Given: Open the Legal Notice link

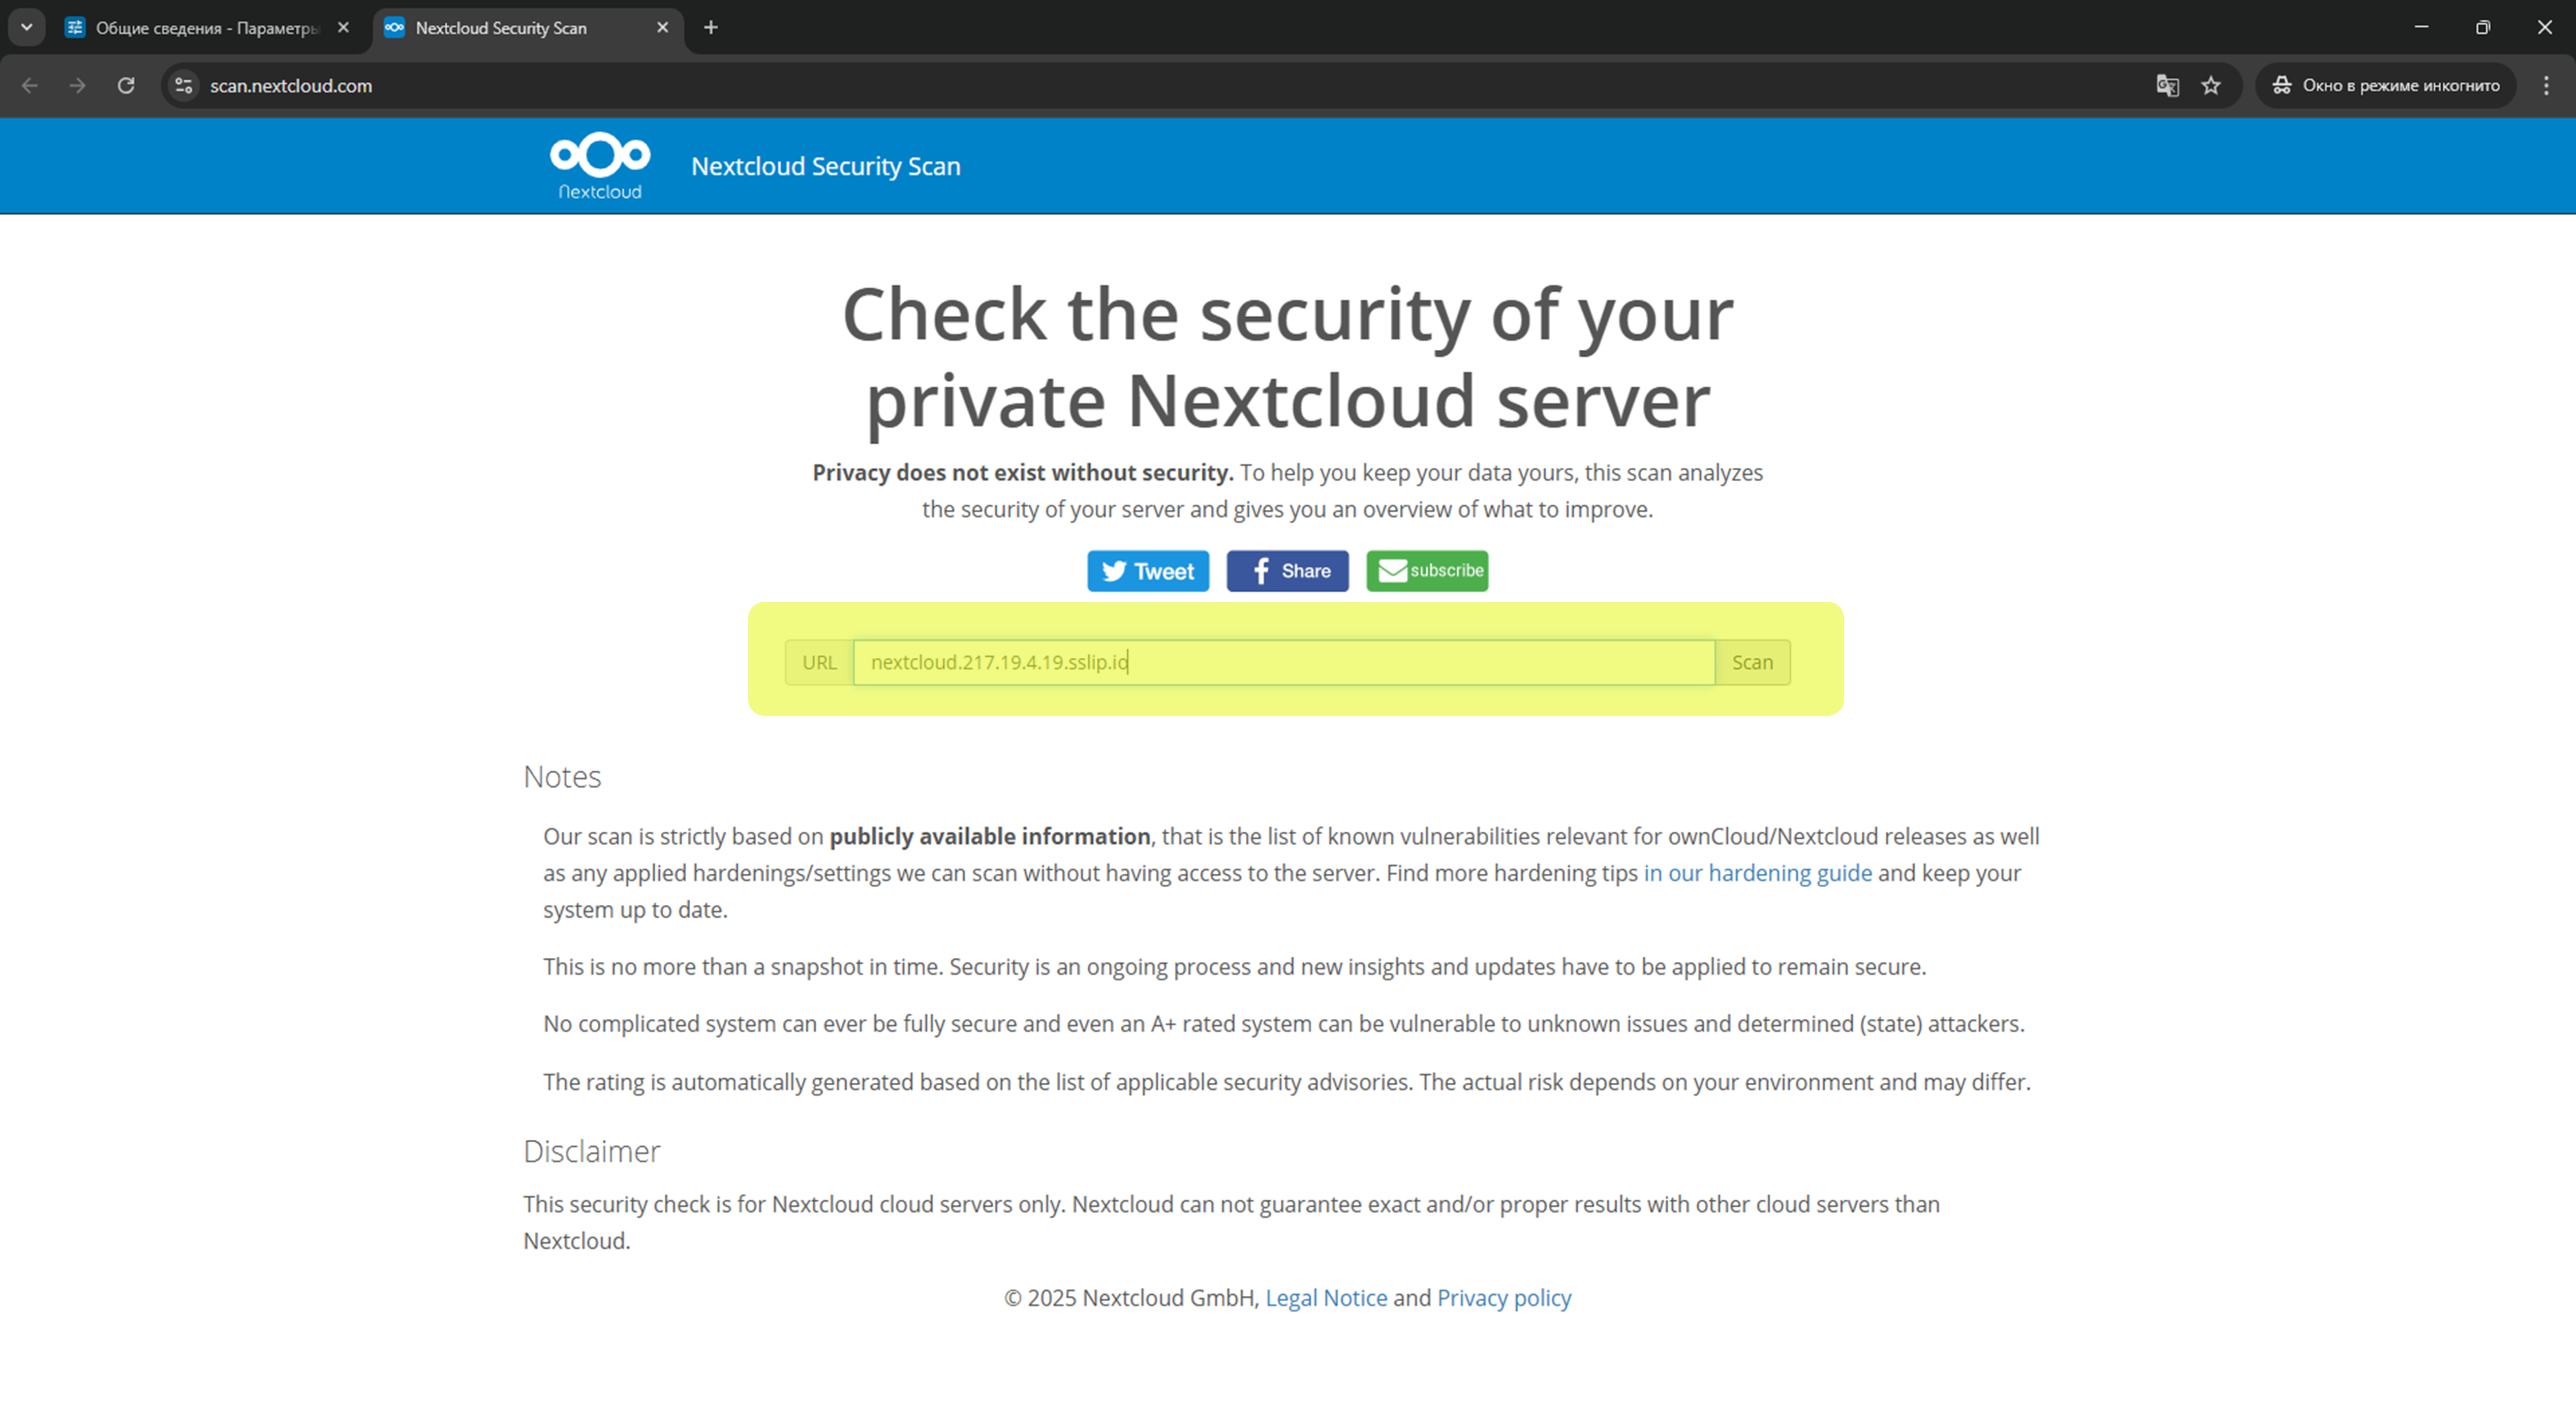Looking at the screenshot, I should click(x=1326, y=1298).
